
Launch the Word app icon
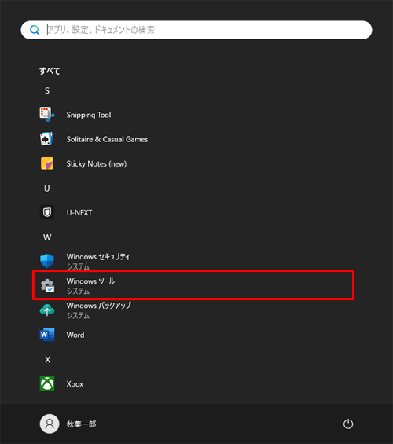pyautogui.click(x=47, y=335)
